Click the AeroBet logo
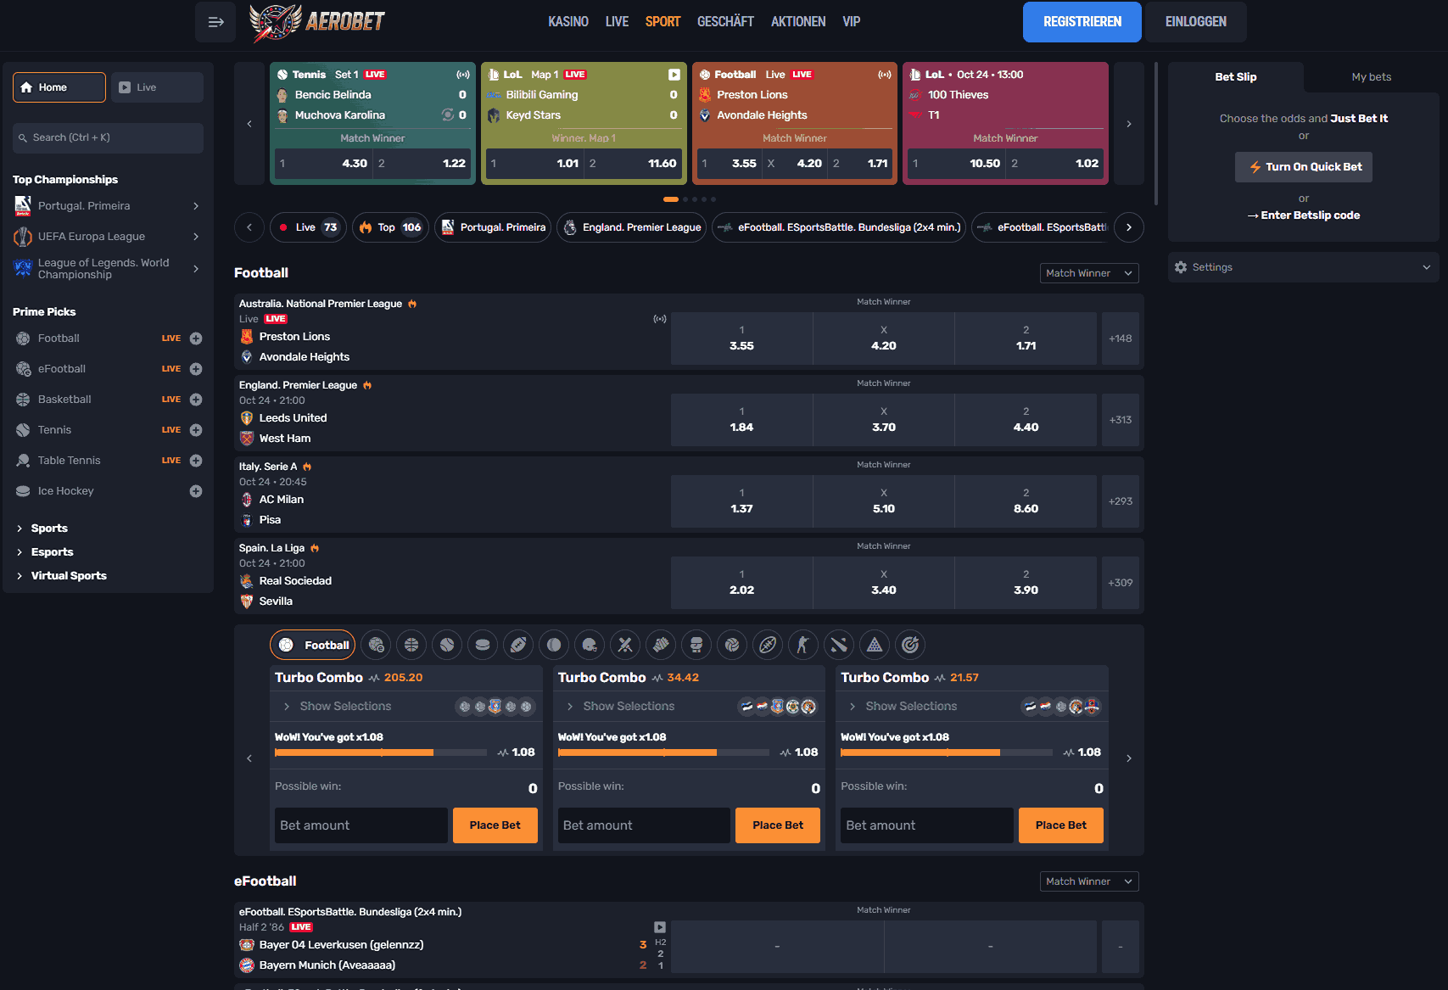Screen dimensions: 1448x990 coord(317,22)
